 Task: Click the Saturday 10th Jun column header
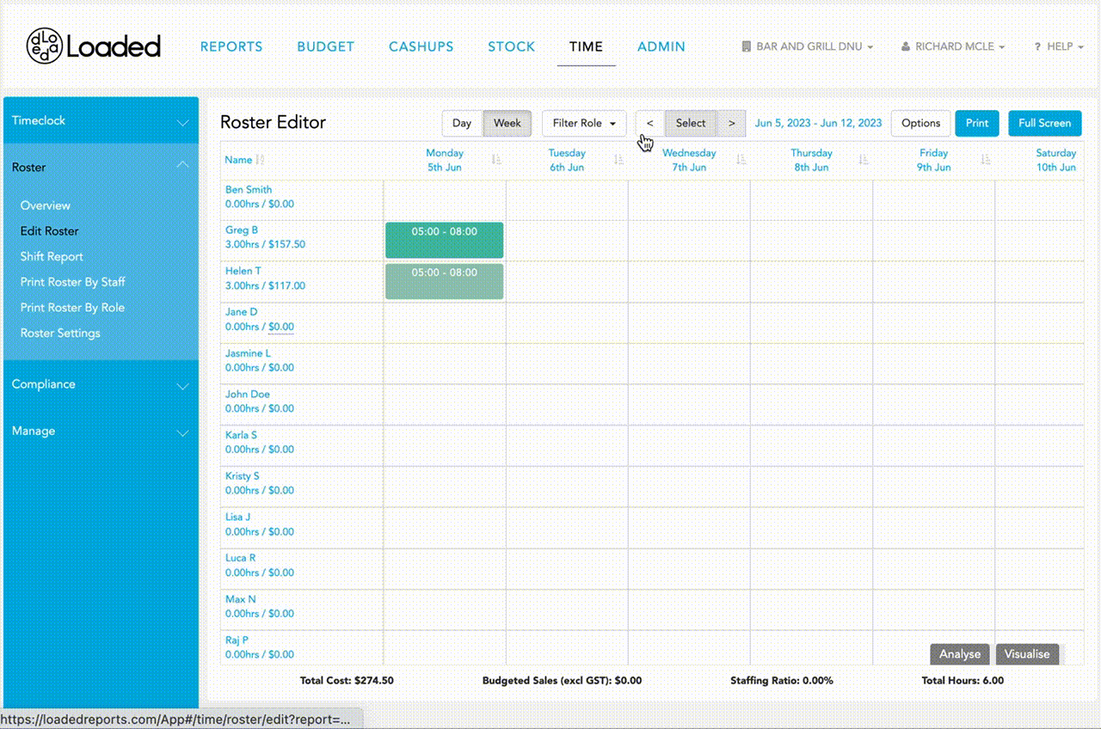coord(1056,160)
